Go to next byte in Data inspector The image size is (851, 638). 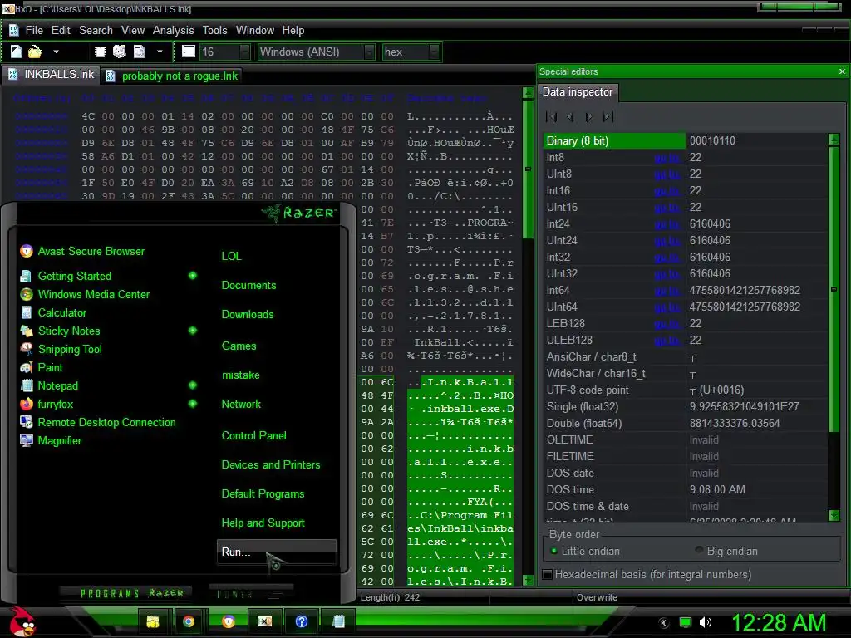588,116
